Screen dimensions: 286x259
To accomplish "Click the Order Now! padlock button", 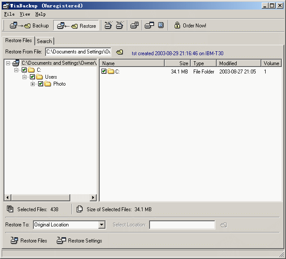I will (190, 26).
